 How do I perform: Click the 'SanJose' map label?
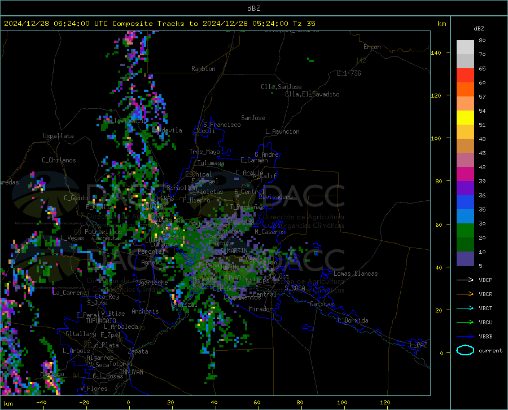[253, 118]
